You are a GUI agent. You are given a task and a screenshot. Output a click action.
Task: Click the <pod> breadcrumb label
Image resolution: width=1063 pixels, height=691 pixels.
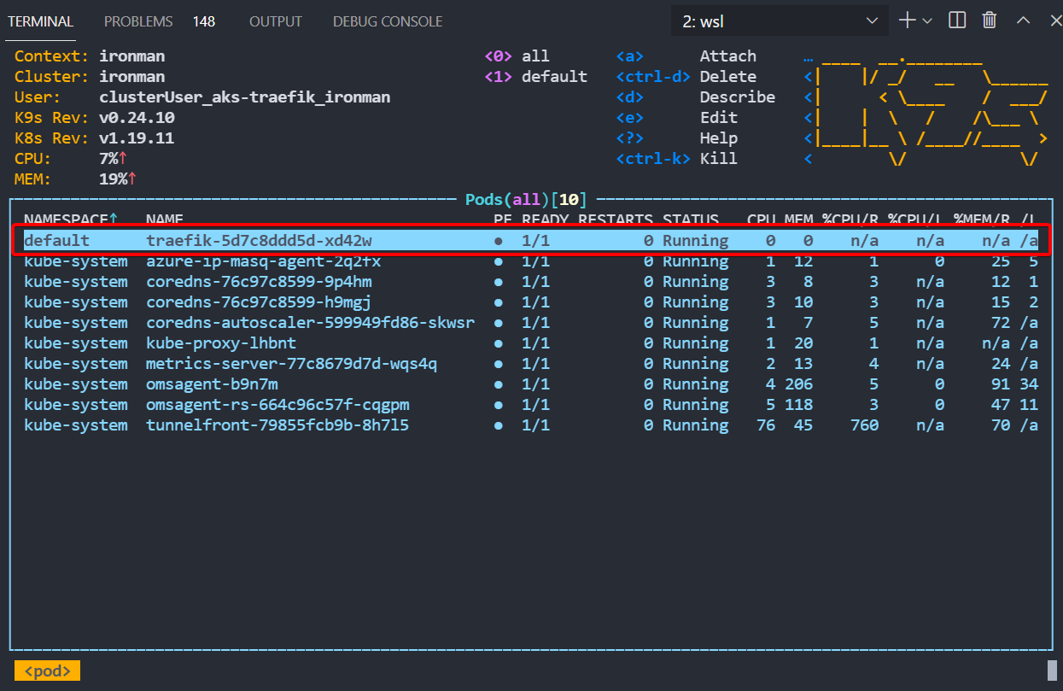(x=48, y=671)
